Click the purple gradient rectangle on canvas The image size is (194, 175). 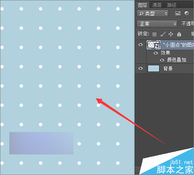coord(42,143)
